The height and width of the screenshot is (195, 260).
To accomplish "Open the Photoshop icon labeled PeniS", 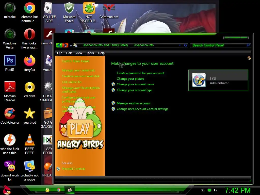I will (10, 63).
